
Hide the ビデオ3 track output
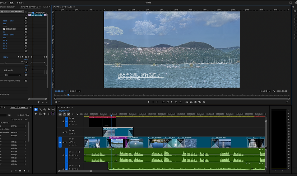click(73, 118)
